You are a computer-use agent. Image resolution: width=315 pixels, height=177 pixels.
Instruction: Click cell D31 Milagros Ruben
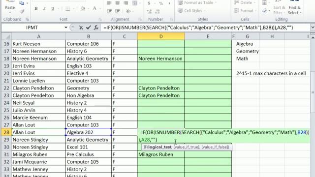[161, 154]
